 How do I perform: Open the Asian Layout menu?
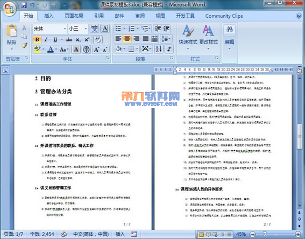(146, 49)
